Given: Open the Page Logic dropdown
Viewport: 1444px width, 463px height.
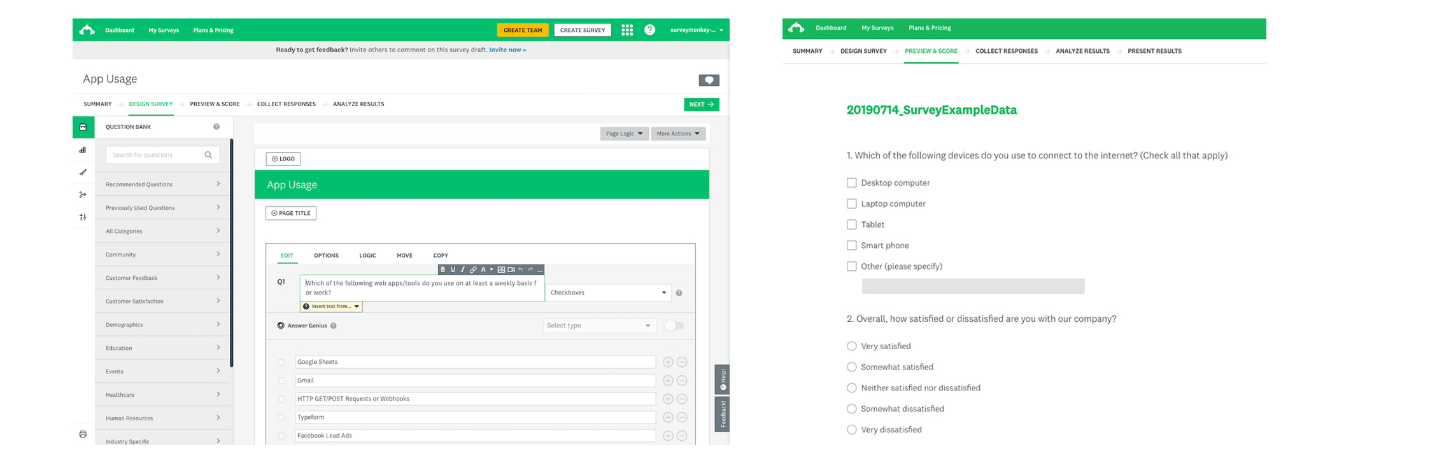Looking at the screenshot, I should [x=624, y=134].
